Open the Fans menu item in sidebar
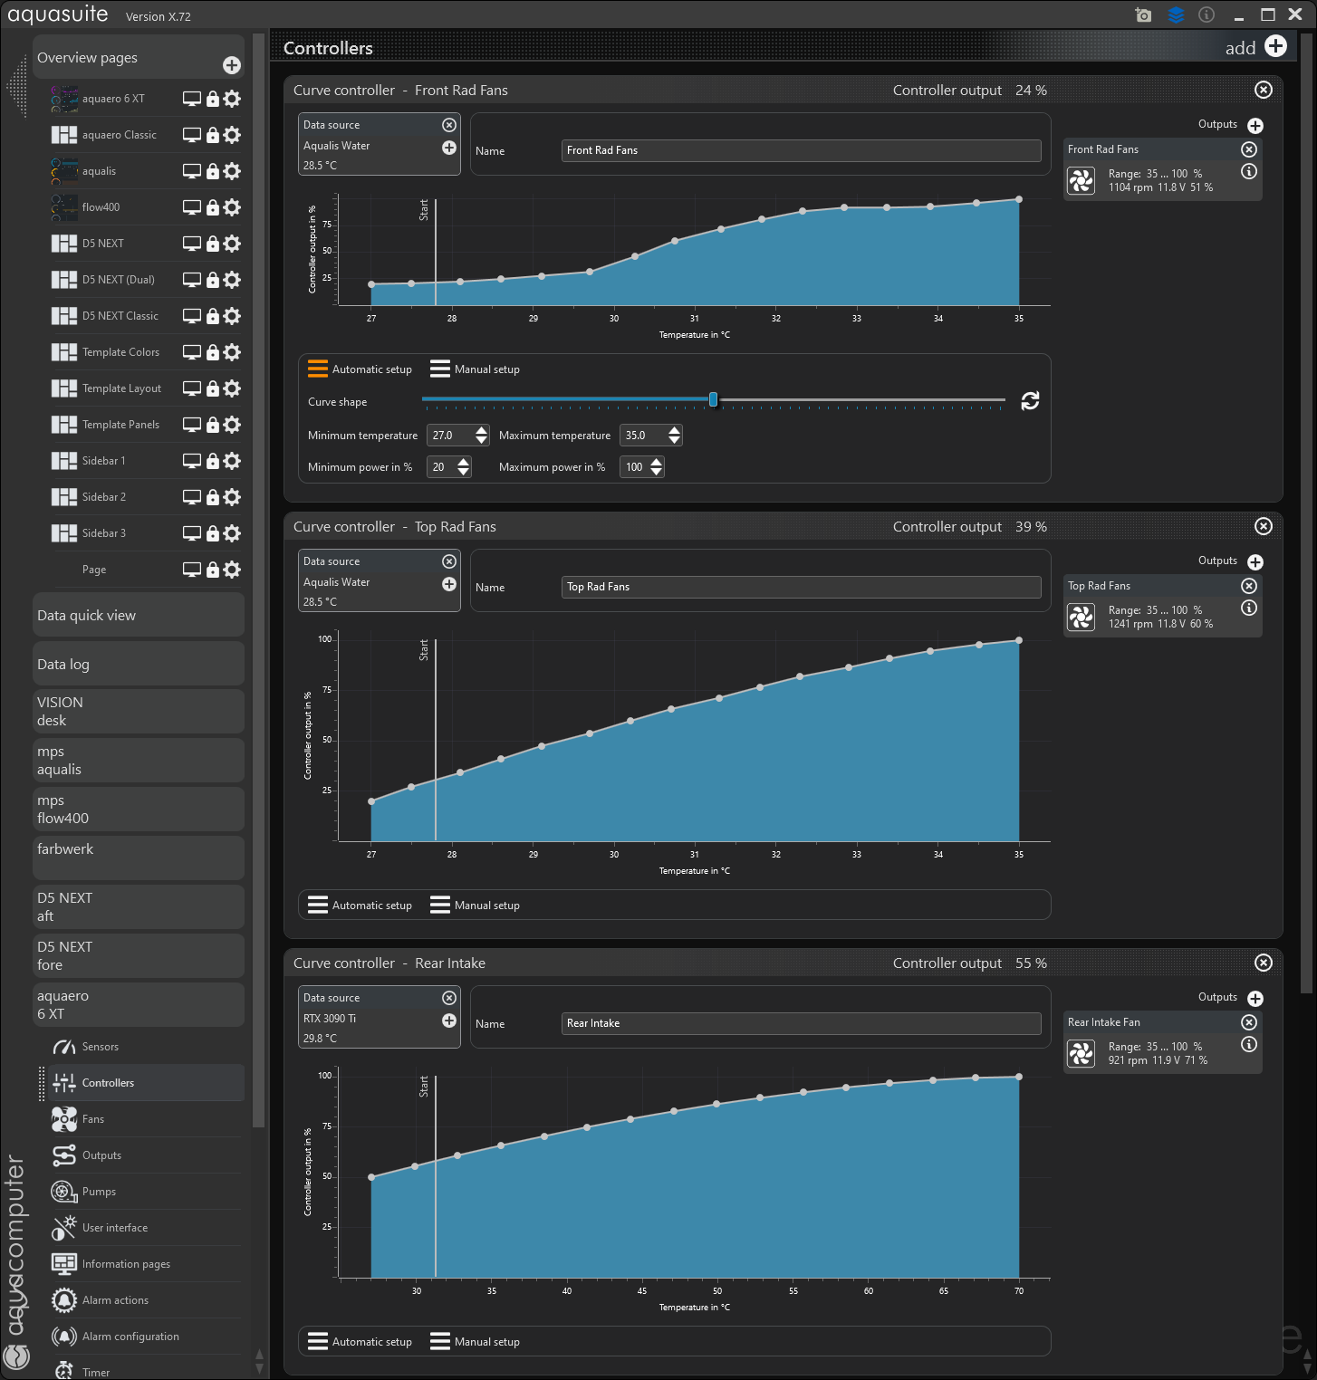The height and width of the screenshot is (1380, 1317). 93,1119
